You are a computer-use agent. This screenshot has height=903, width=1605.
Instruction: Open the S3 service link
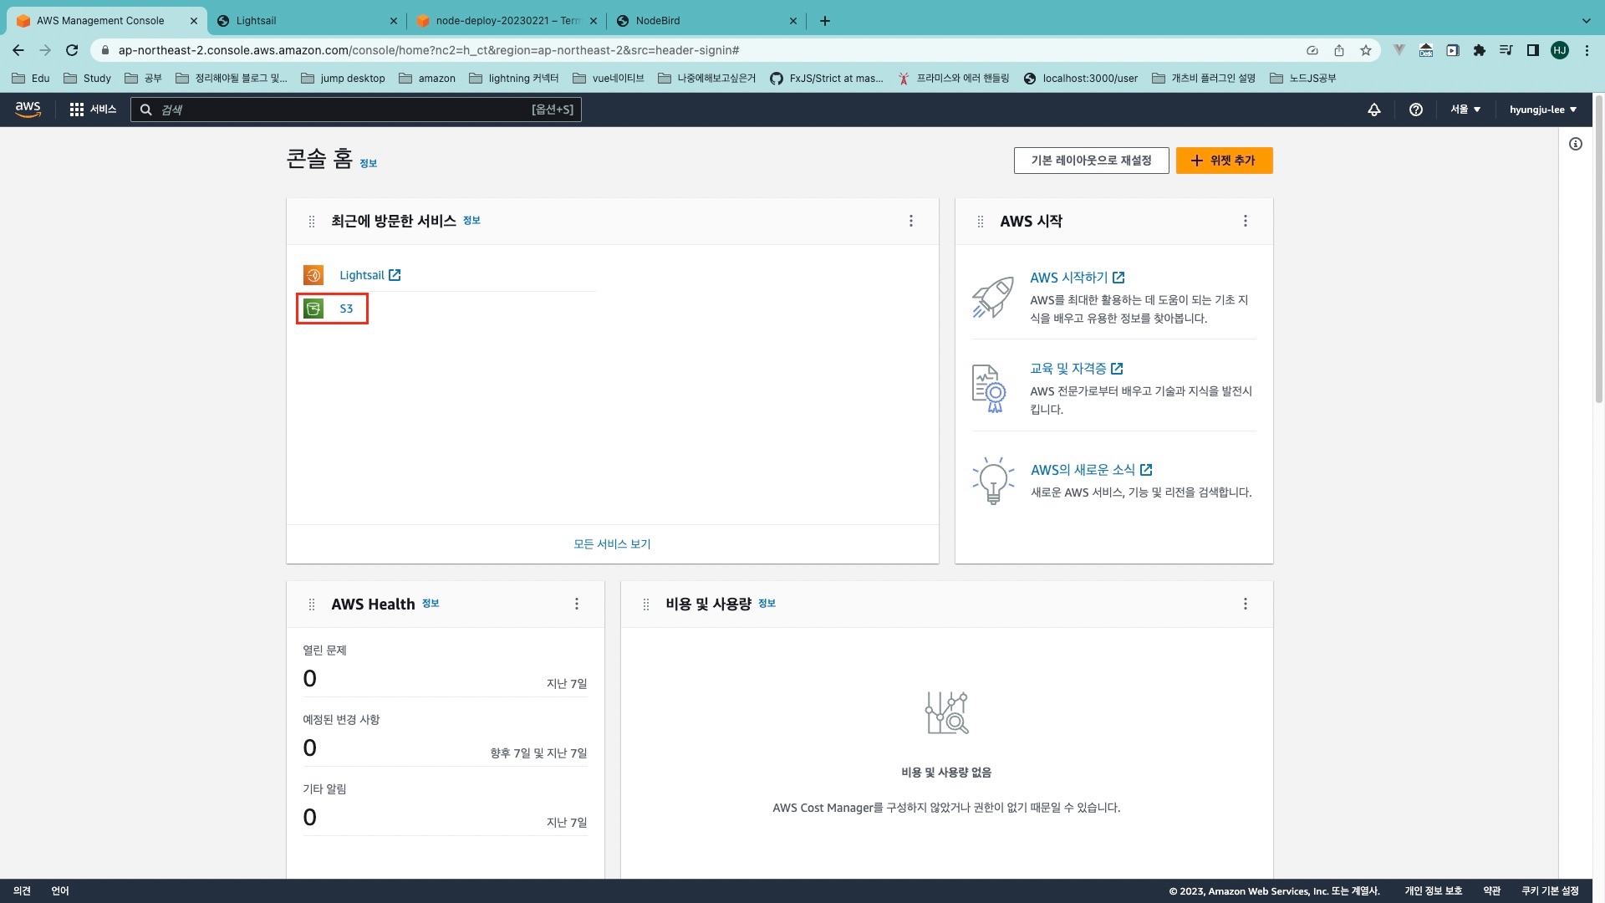coord(346,309)
